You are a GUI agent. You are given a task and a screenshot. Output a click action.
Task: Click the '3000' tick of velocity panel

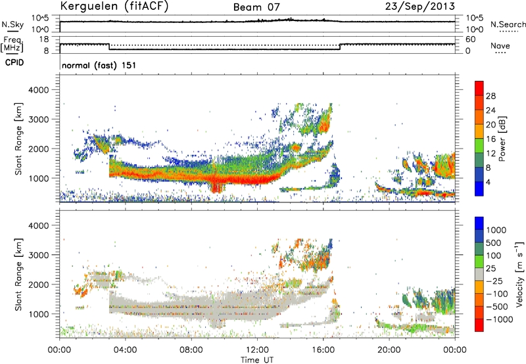[38, 255]
